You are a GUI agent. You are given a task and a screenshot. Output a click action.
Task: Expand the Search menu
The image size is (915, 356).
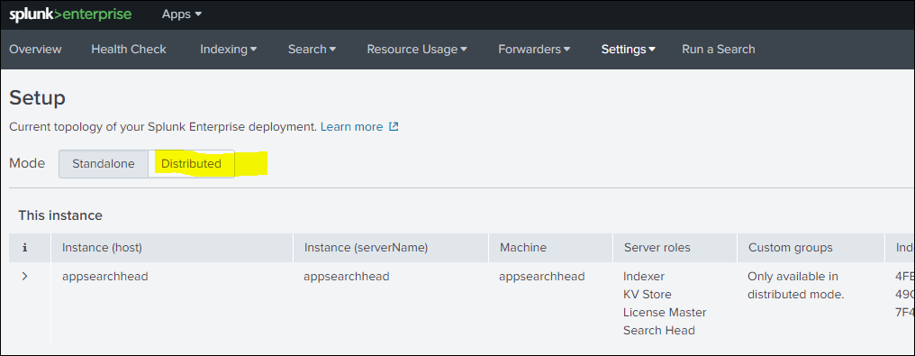point(312,50)
